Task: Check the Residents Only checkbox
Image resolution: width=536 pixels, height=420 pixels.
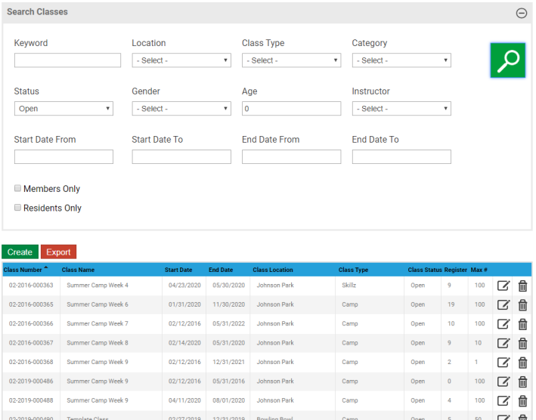Action: [x=18, y=208]
